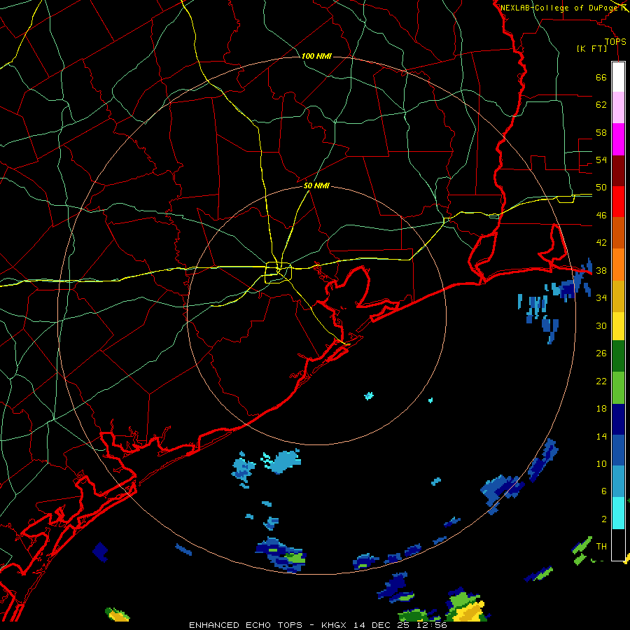Click the cyan swatch above TH
This screenshot has height=630, width=630.
click(x=618, y=513)
